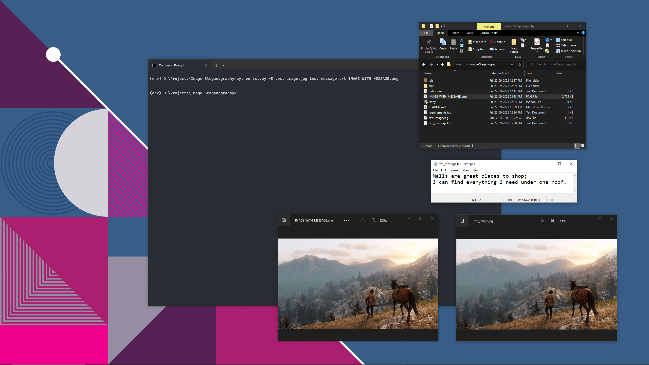The height and width of the screenshot is (365, 649).
Task: Collapse the Explorer ribbon with chevron
Action: [x=578, y=33]
